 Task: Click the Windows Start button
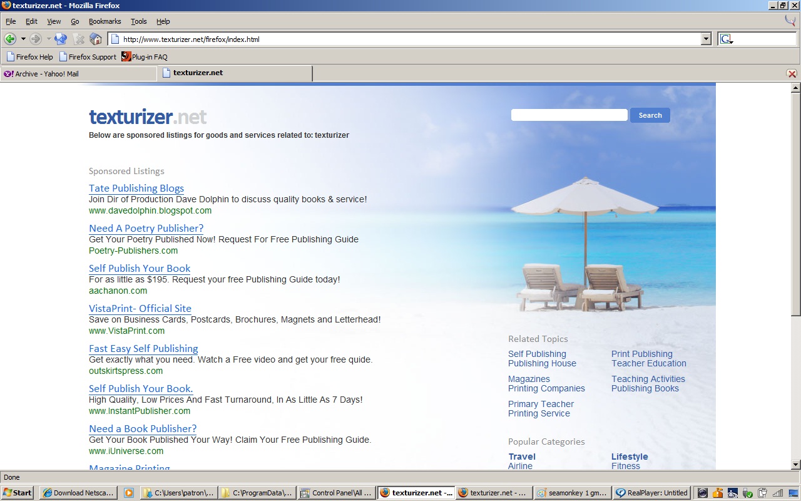[x=18, y=493]
